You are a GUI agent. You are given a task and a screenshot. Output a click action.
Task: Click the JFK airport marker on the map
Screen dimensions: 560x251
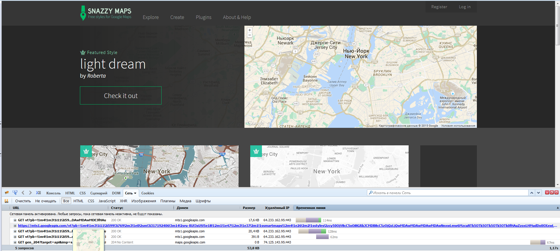pos(453,94)
